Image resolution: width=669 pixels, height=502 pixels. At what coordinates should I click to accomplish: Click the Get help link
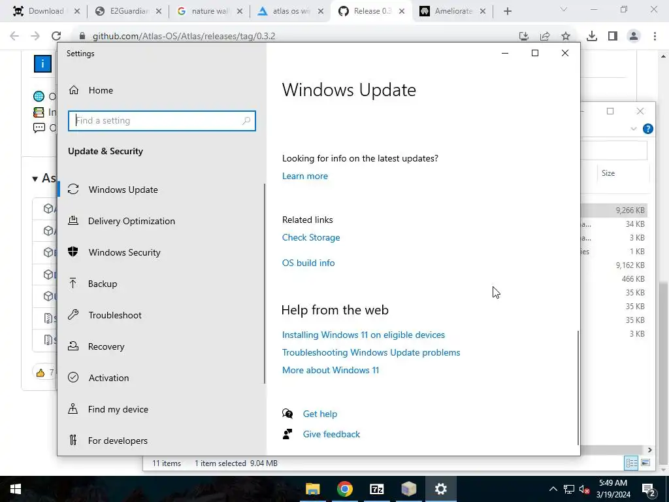click(320, 414)
